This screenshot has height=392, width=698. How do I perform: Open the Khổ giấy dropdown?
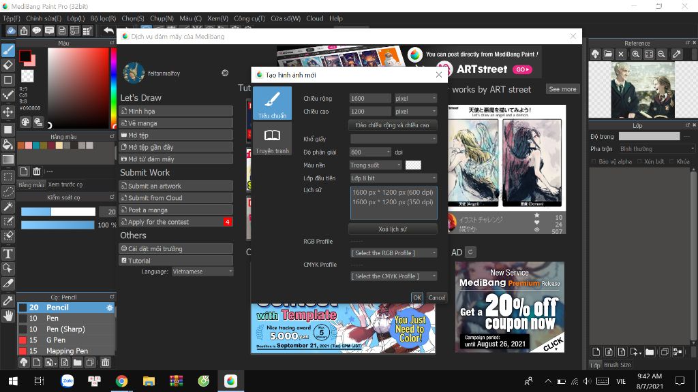pos(393,139)
